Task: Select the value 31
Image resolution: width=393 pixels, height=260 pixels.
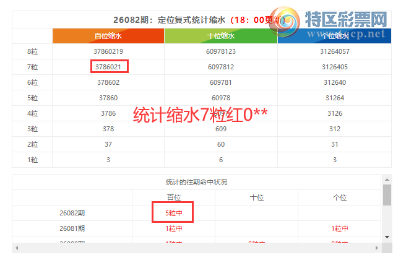Action: point(335,144)
